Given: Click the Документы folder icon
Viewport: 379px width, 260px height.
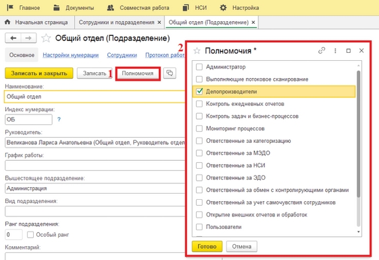Looking at the screenshot, I should click(56, 8).
